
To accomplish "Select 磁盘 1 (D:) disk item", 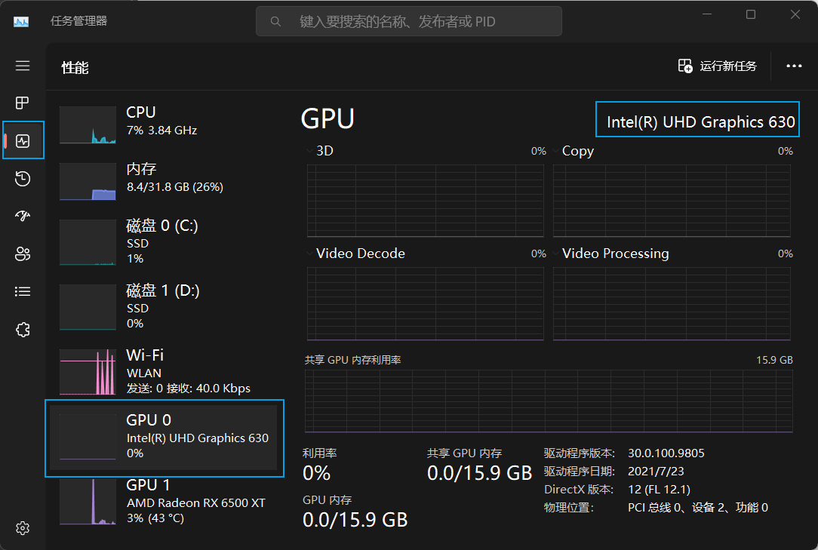I will [165, 307].
